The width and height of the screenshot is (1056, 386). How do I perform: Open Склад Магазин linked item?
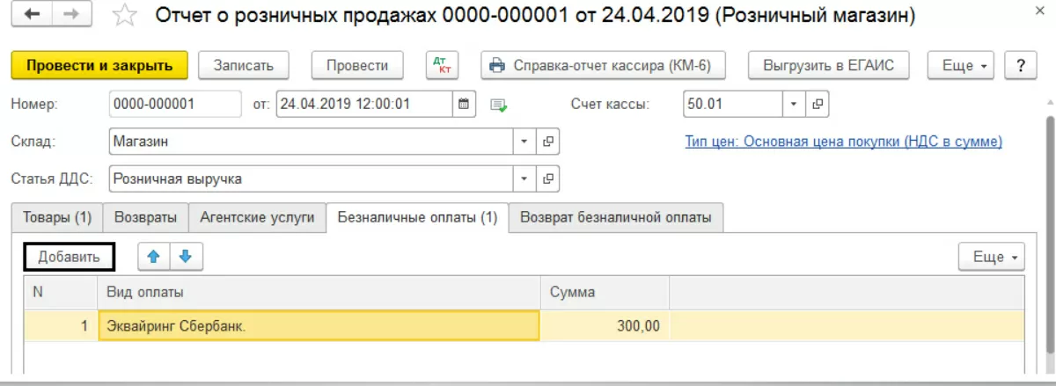(x=547, y=142)
